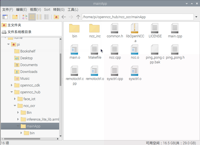This screenshot has width=200, height=145.
Task: Select mainApp row in folder tree
Action: click(x=30, y=126)
